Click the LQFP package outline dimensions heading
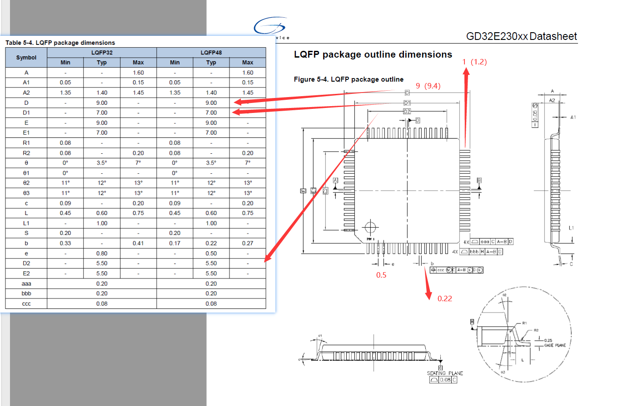Image resolution: width=618 pixels, height=406 pixels. (x=373, y=54)
